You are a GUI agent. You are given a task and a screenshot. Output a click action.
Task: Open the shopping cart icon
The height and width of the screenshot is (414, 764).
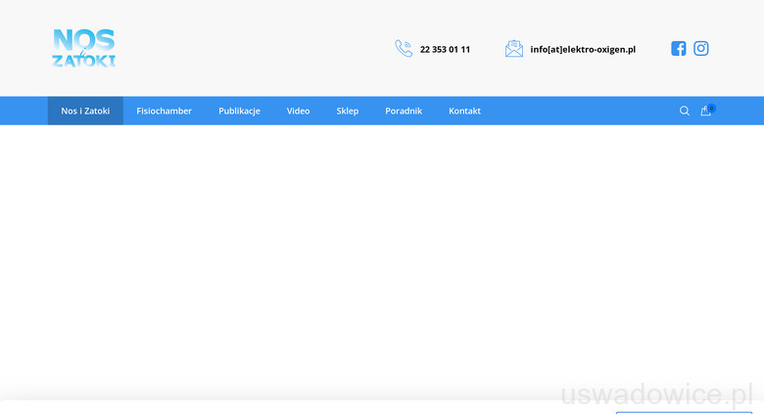click(705, 112)
